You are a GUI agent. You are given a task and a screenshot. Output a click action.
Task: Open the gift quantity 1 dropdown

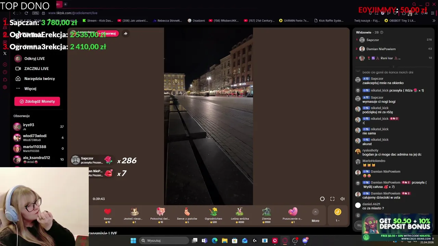tap(338, 221)
